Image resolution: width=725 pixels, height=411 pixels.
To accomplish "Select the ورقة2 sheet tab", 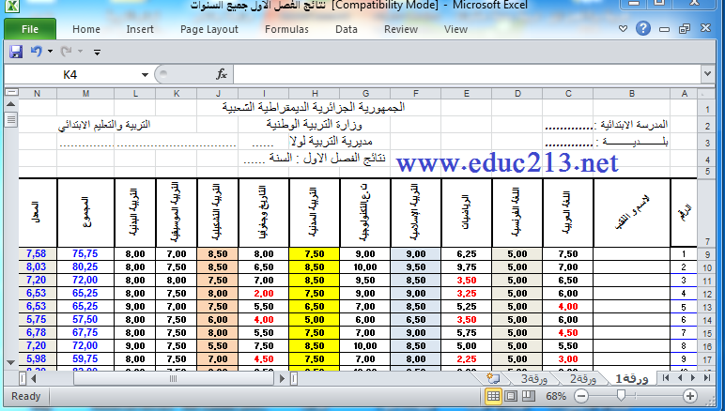I will click(582, 379).
